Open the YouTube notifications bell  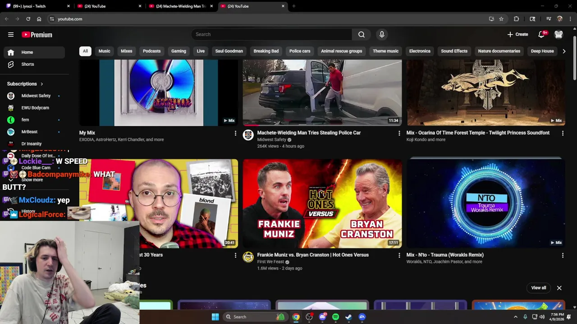(x=542, y=34)
